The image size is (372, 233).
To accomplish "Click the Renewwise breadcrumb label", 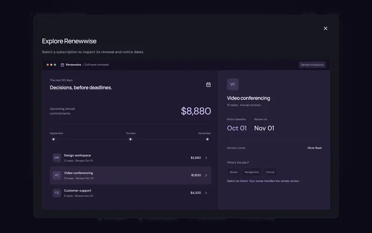I will pos(73,65).
